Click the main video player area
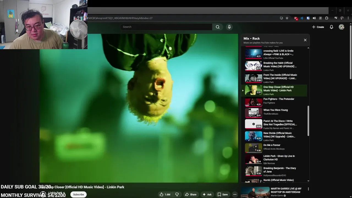Screen dimensions: 352x198 pyautogui.click(x=139, y=108)
